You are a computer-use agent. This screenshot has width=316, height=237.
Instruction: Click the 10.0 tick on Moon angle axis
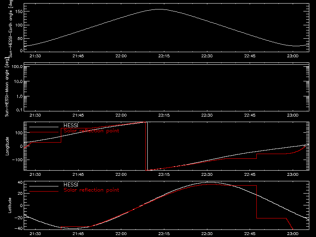point(18,81)
